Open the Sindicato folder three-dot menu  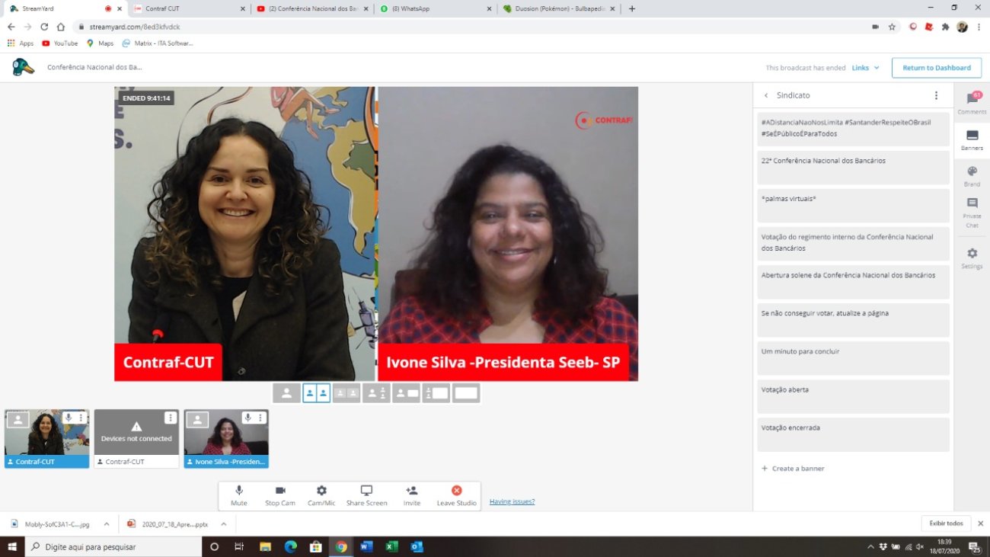tap(936, 95)
